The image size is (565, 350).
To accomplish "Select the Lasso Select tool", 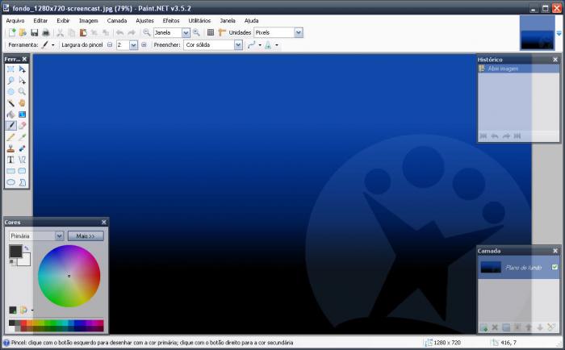I will 10,81.
